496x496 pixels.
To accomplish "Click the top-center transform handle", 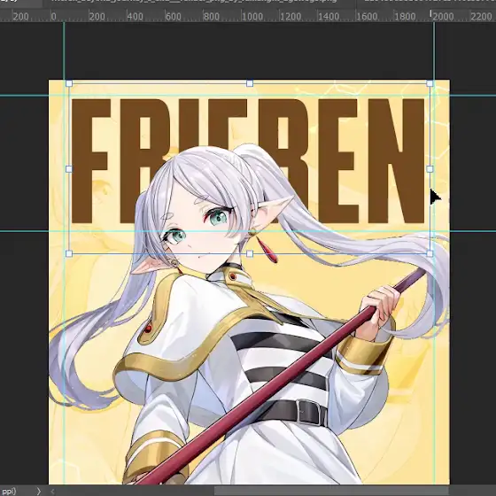I will (x=250, y=83).
